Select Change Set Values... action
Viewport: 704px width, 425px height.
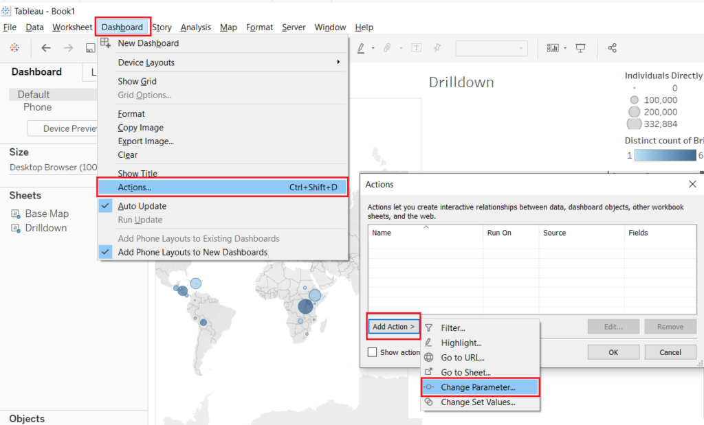click(480, 402)
